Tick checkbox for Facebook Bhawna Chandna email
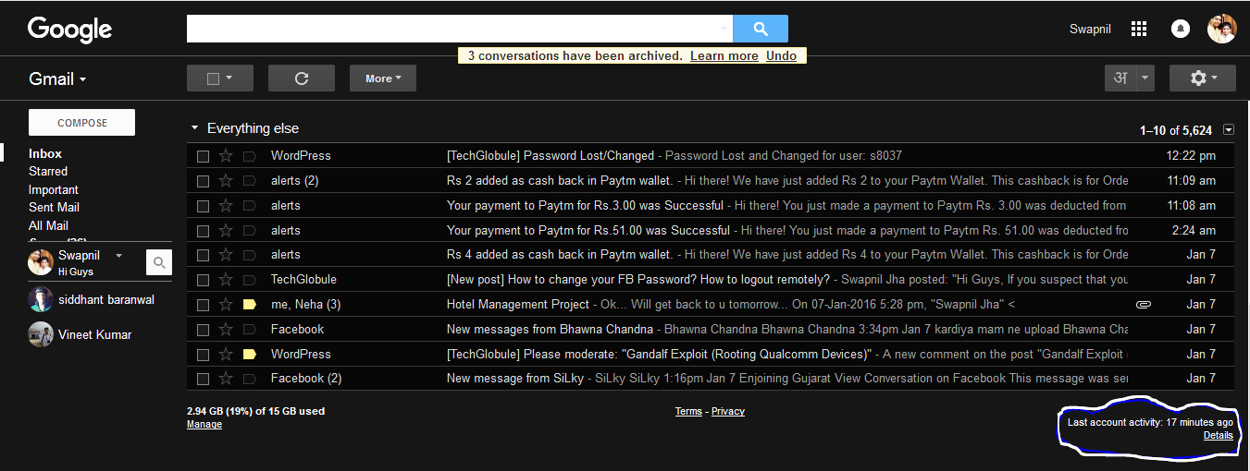Screen dimensions: 1250x471 tap(203, 330)
